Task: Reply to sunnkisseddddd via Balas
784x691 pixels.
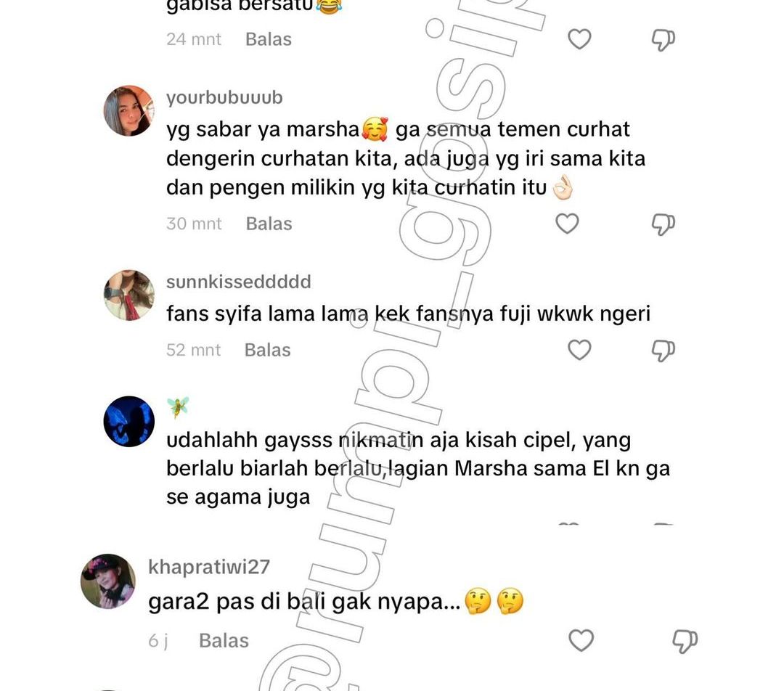Action: [x=267, y=350]
